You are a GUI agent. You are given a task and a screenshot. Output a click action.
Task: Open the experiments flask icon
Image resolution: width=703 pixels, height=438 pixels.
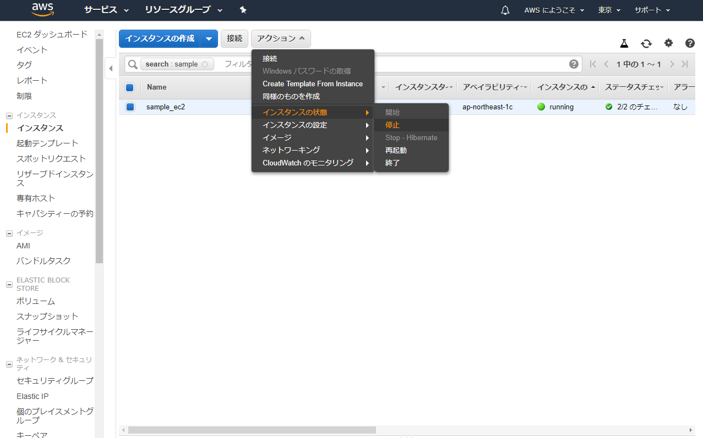624,43
